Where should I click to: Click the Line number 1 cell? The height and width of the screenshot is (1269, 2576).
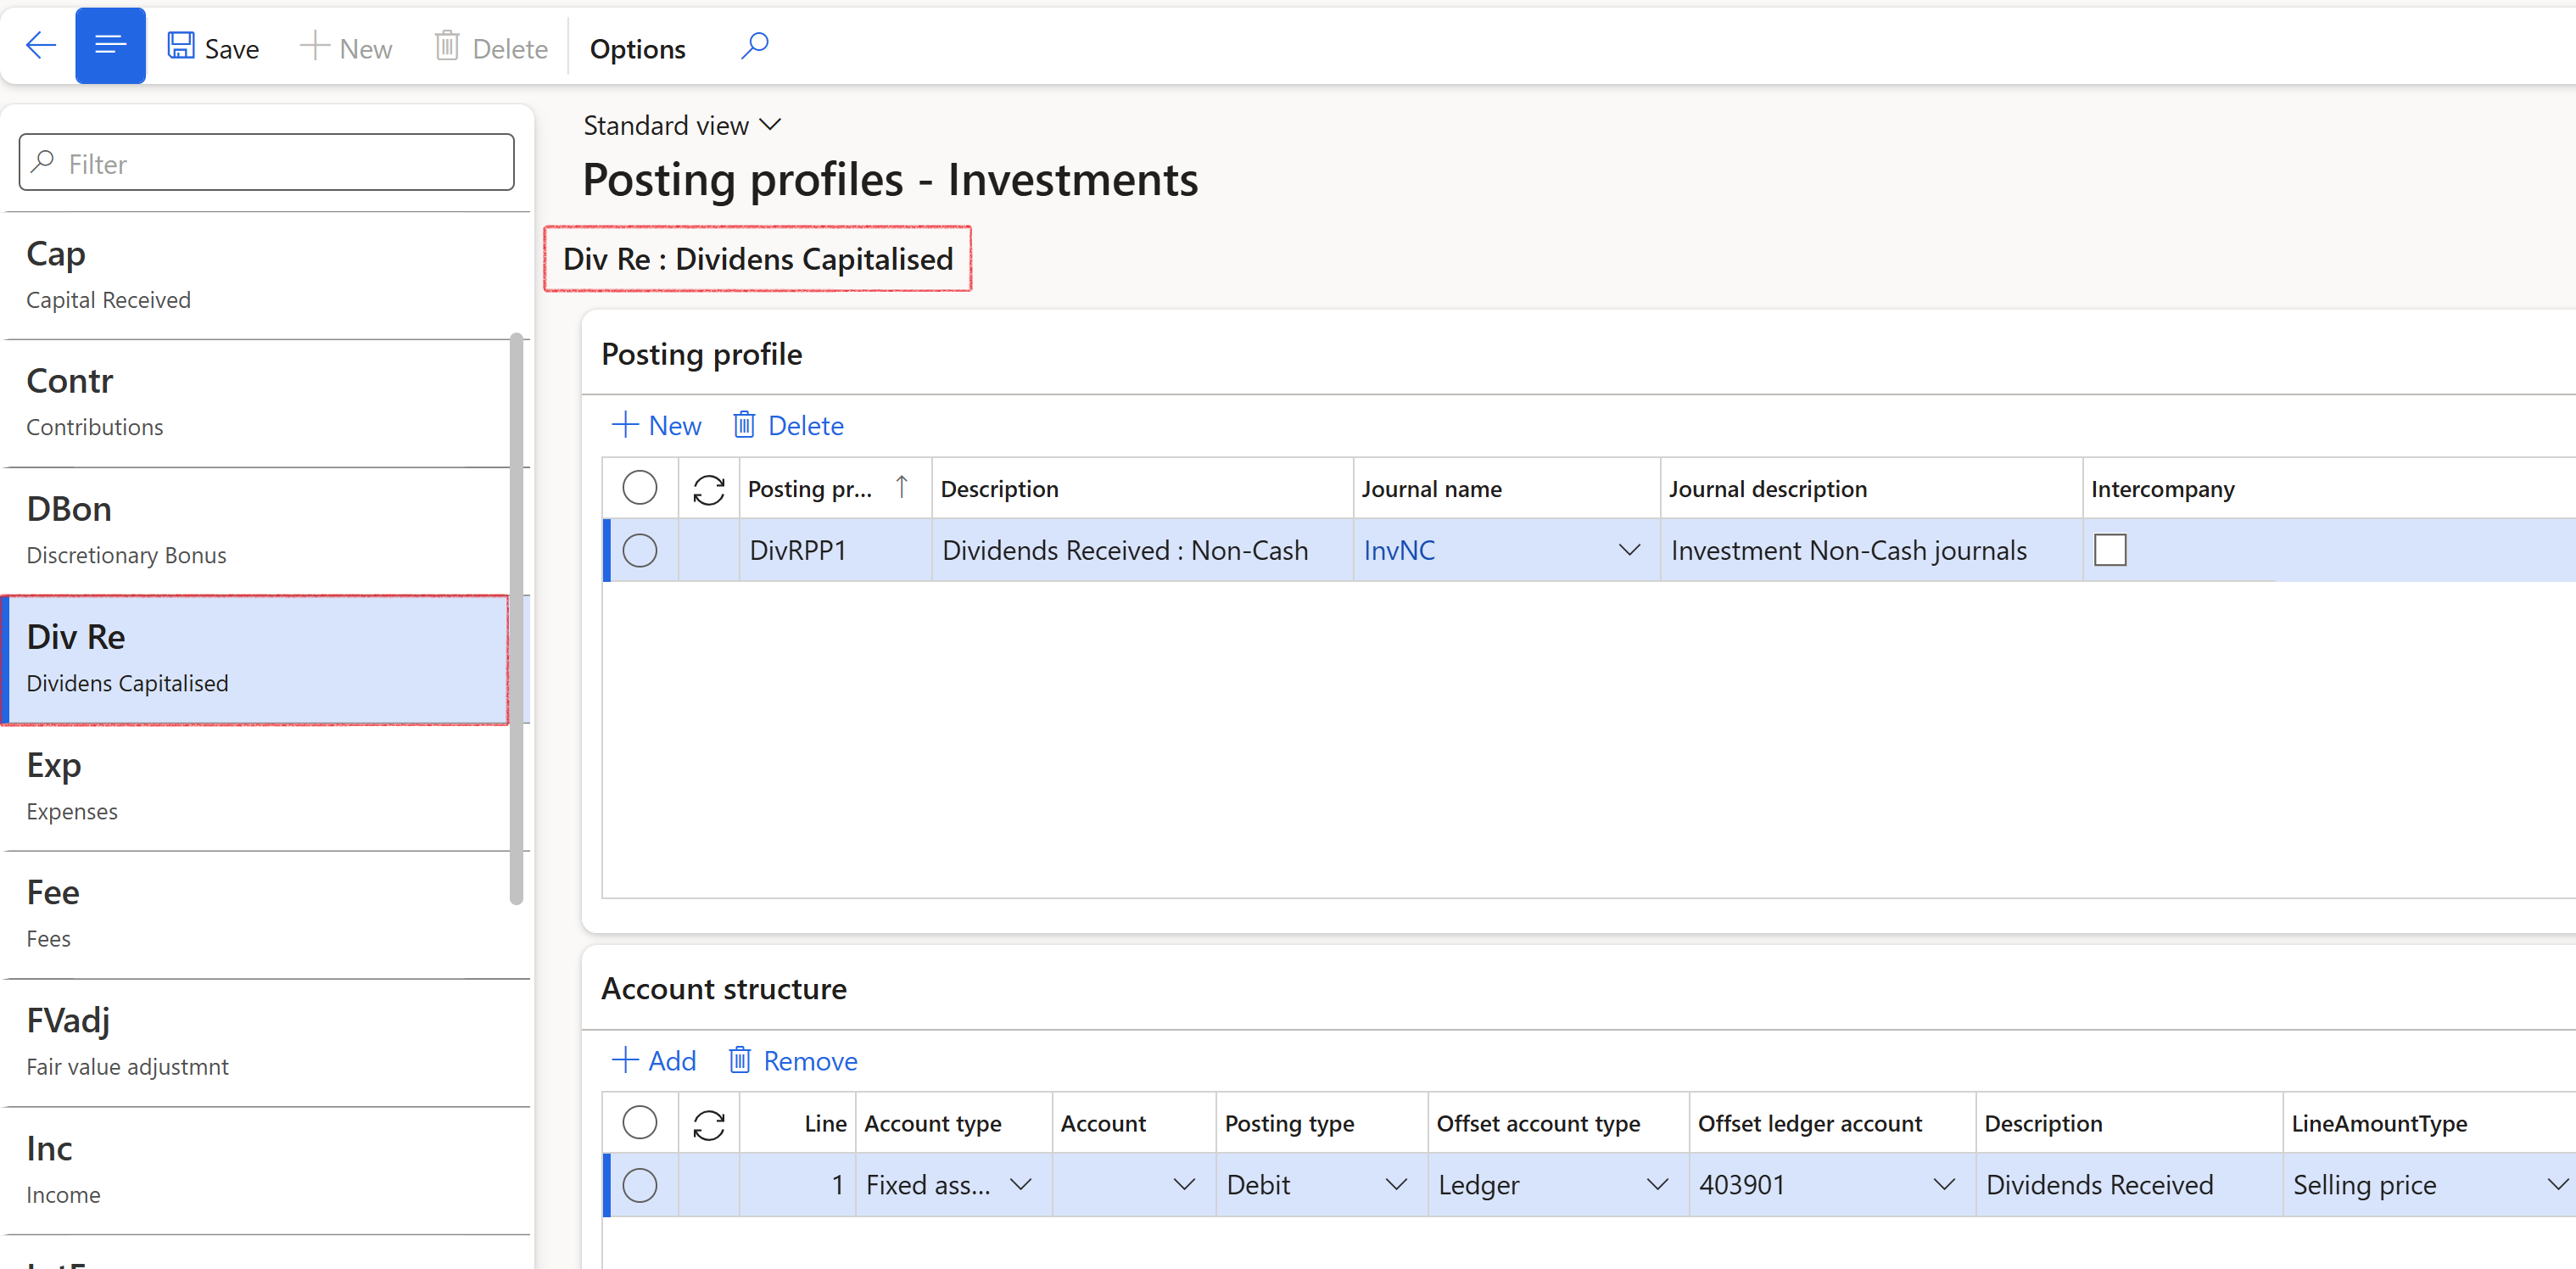[797, 1184]
